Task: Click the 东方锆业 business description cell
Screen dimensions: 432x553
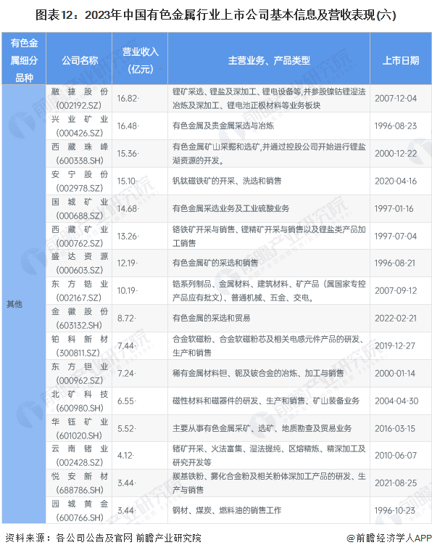Action: tap(269, 290)
